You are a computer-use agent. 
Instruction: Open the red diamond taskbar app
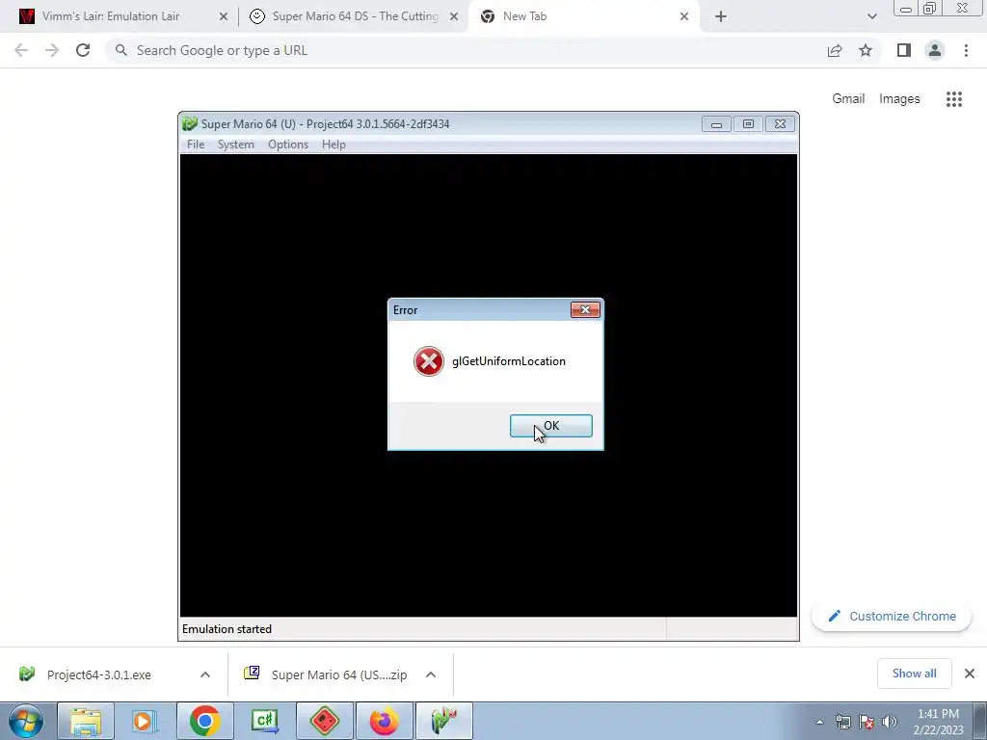click(x=324, y=721)
